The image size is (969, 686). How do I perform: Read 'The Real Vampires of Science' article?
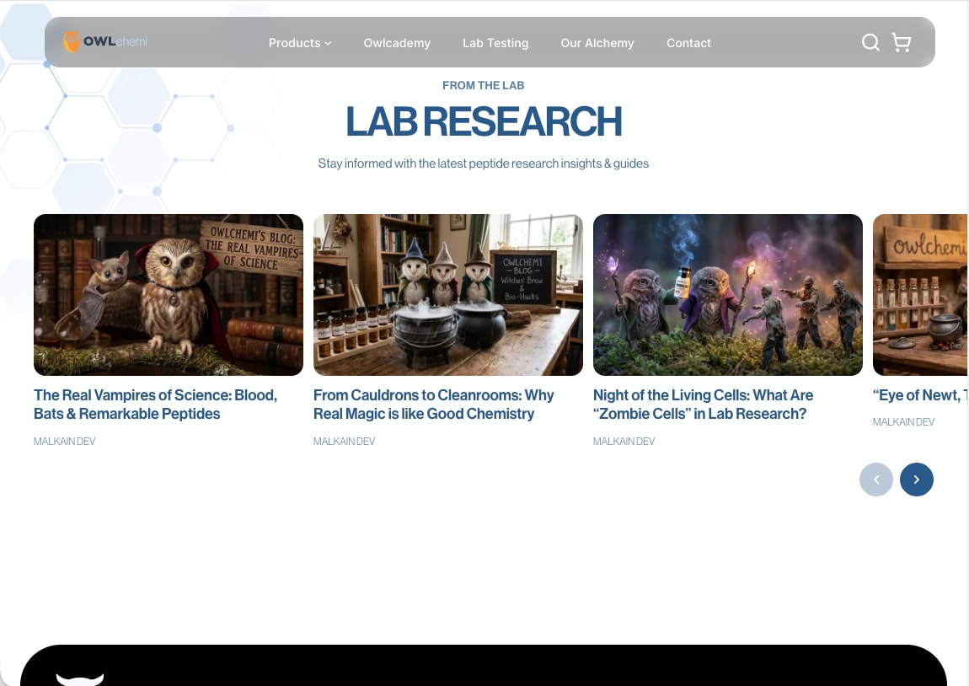pos(156,405)
